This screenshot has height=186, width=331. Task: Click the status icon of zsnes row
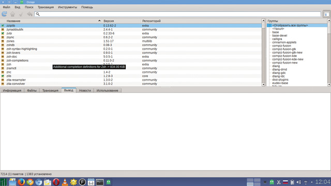click(3, 41)
